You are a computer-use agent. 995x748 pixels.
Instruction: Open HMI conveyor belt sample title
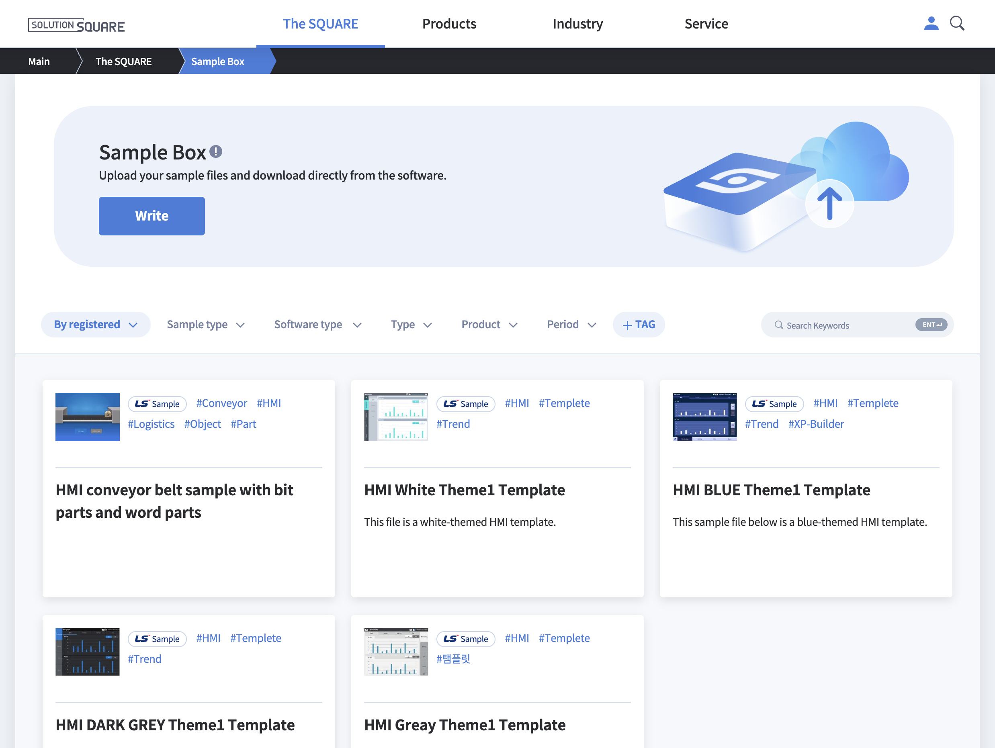coord(174,501)
